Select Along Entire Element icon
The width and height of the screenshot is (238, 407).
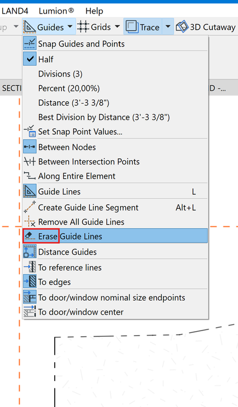pos(30,176)
